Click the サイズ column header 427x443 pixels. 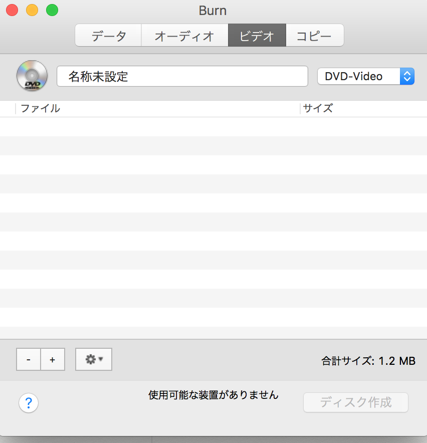[x=363, y=108]
